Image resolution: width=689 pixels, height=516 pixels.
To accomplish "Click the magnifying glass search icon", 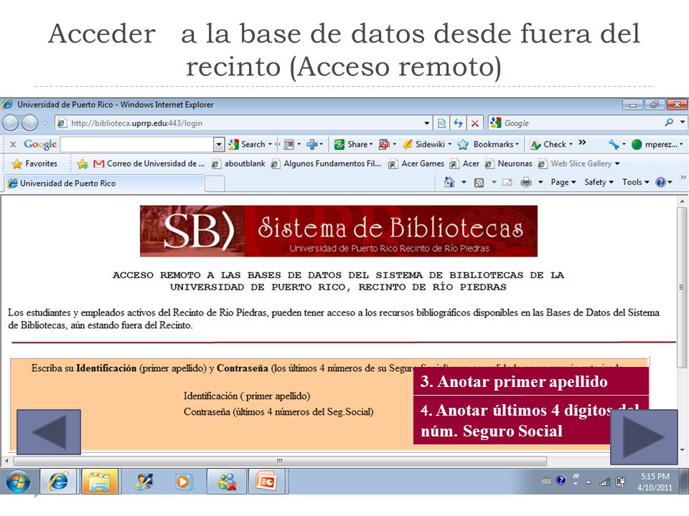I will [669, 123].
